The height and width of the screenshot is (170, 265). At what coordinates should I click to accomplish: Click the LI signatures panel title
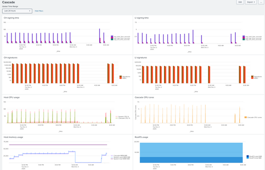tap(141, 57)
